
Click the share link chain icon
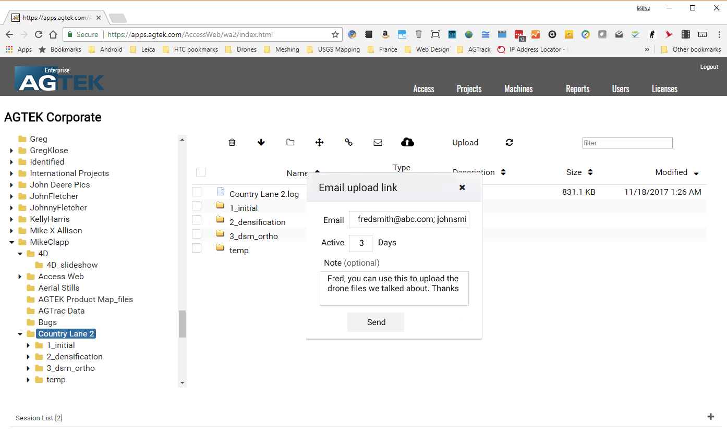(349, 142)
